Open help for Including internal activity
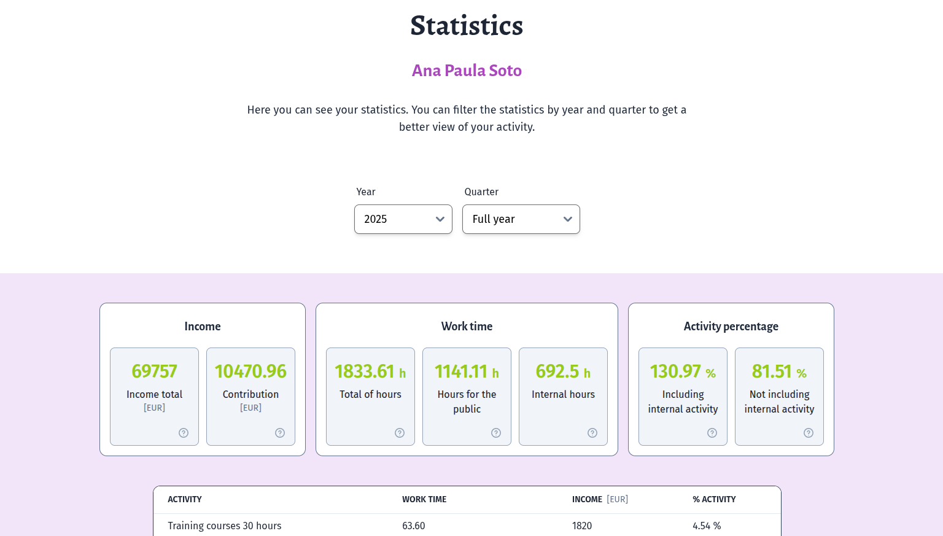The image size is (943, 536). pos(712,433)
